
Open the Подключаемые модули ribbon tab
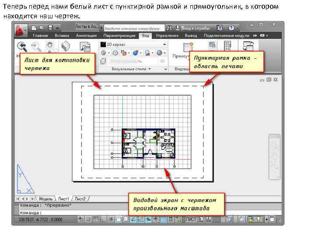[x=227, y=35]
